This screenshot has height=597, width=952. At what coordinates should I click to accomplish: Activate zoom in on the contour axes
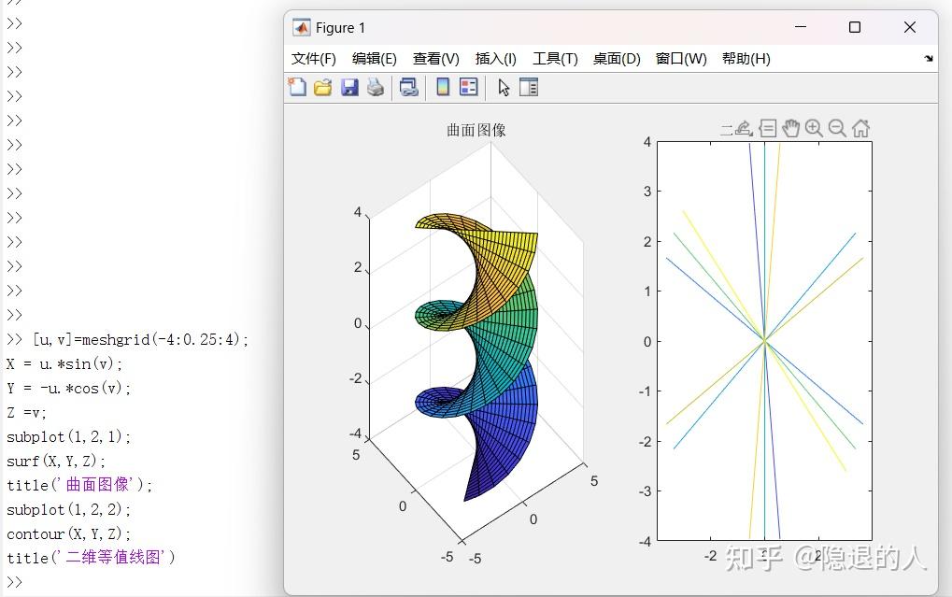(814, 128)
